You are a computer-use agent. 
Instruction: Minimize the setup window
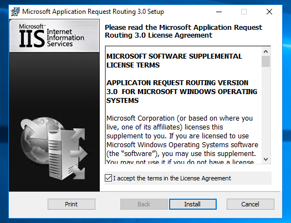(219, 12)
